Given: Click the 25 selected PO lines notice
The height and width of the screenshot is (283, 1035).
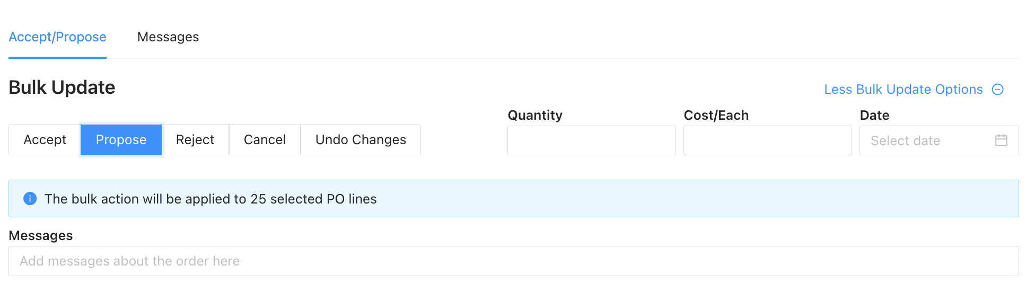Looking at the screenshot, I should click(514, 199).
